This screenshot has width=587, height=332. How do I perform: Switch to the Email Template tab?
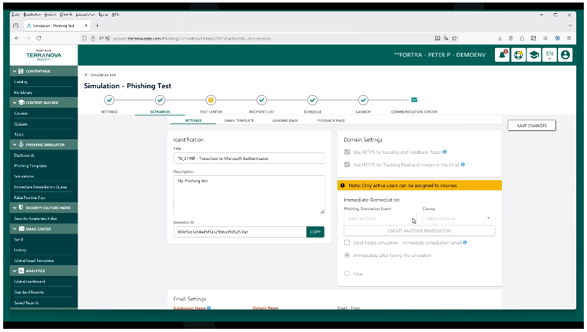(239, 120)
